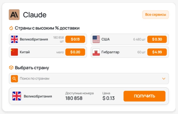Click the UK flag in the selected country row
The image size is (178, 114).
[17, 96]
